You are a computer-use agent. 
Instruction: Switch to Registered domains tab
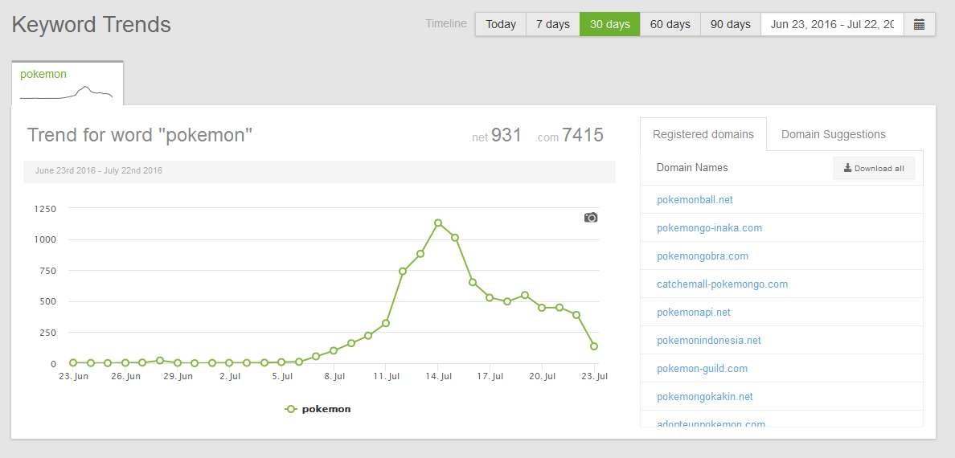click(703, 134)
